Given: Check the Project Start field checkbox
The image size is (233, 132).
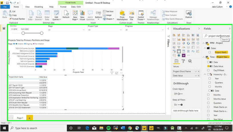Looking at the screenshot, I should coord(210,52).
